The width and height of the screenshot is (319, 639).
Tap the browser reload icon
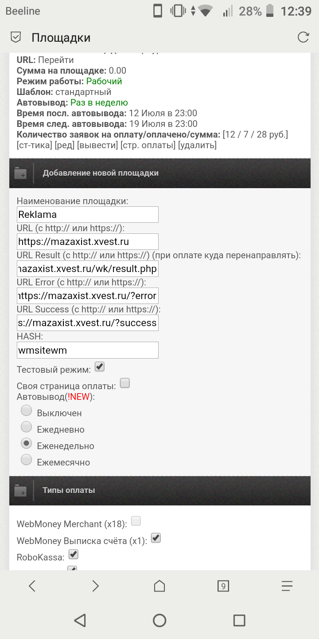click(x=303, y=37)
